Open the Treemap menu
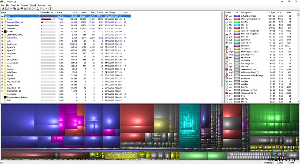 (25, 5)
